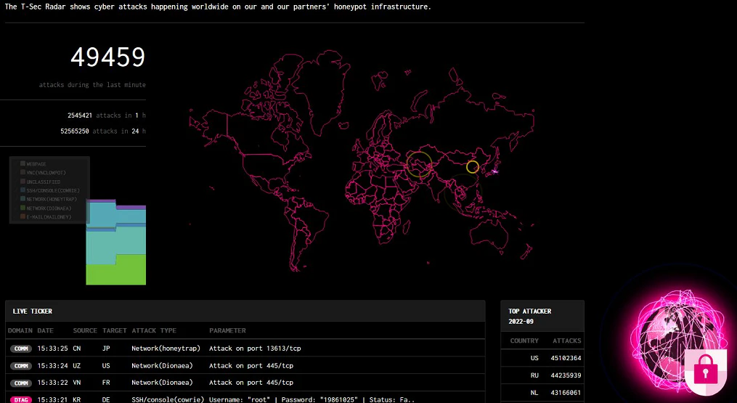The height and width of the screenshot is (403, 737).
Task: Click 'Attack on port 13613/tcp' parameter
Action: click(x=255, y=349)
